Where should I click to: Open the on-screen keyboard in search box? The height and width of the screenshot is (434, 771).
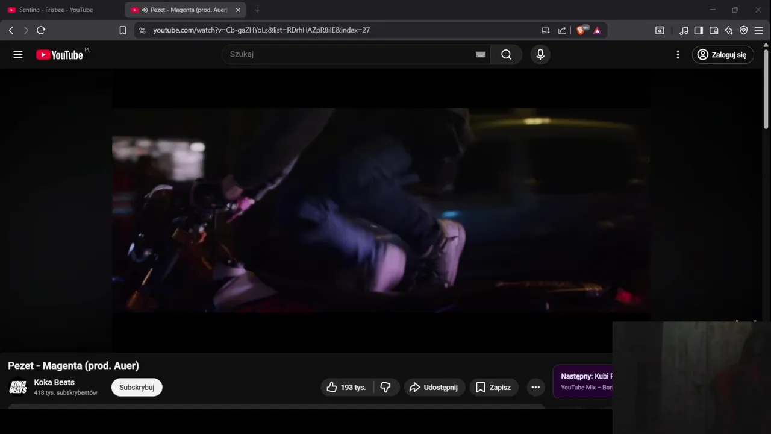click(x=481, y=55)
